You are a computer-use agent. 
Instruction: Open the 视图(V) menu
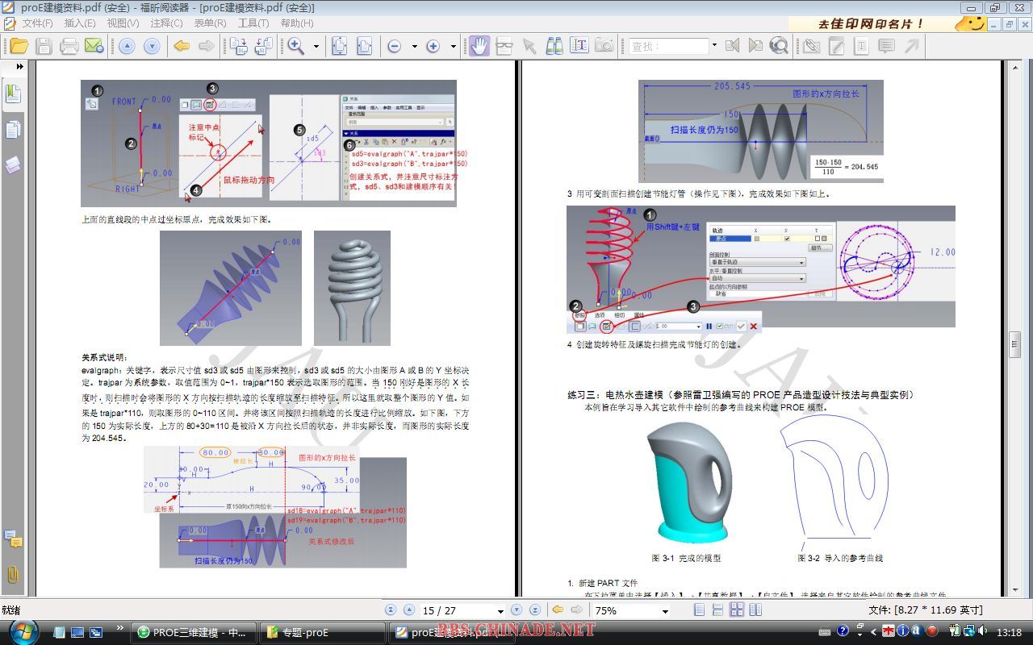pyautogui.click(x=123, y=23)
